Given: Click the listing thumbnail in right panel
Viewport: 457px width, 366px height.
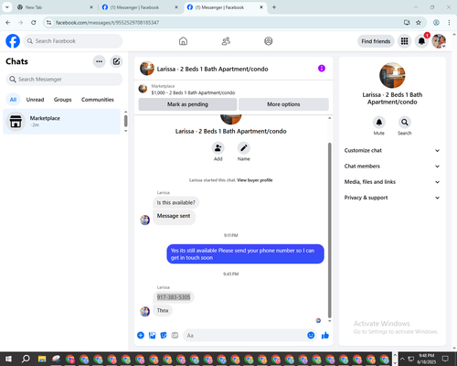Looking at the screenshot, I should [392, 75].
